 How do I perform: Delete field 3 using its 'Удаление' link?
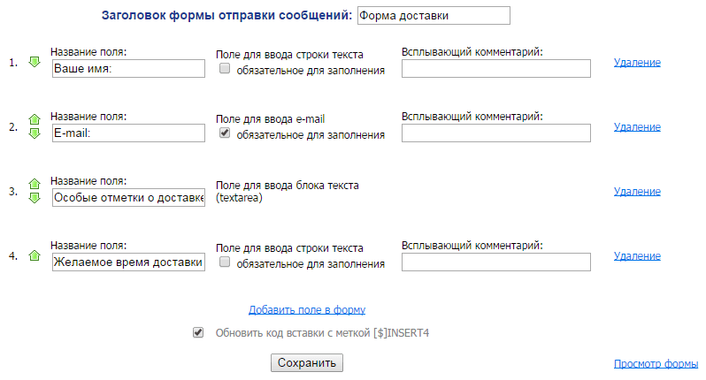(x=637, y=191)
